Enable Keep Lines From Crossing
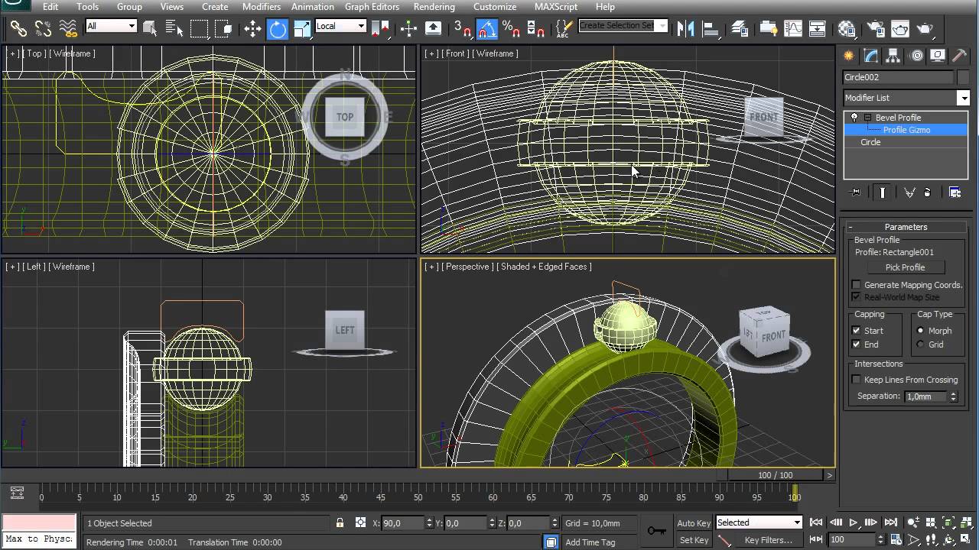Screen dimensions: 979x550 point(856,380)
